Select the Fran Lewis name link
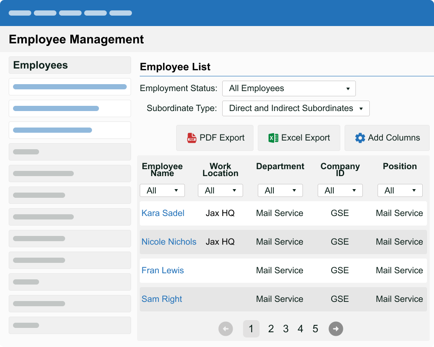This screenshot has height=347, width=434. (x=163, y=270)
